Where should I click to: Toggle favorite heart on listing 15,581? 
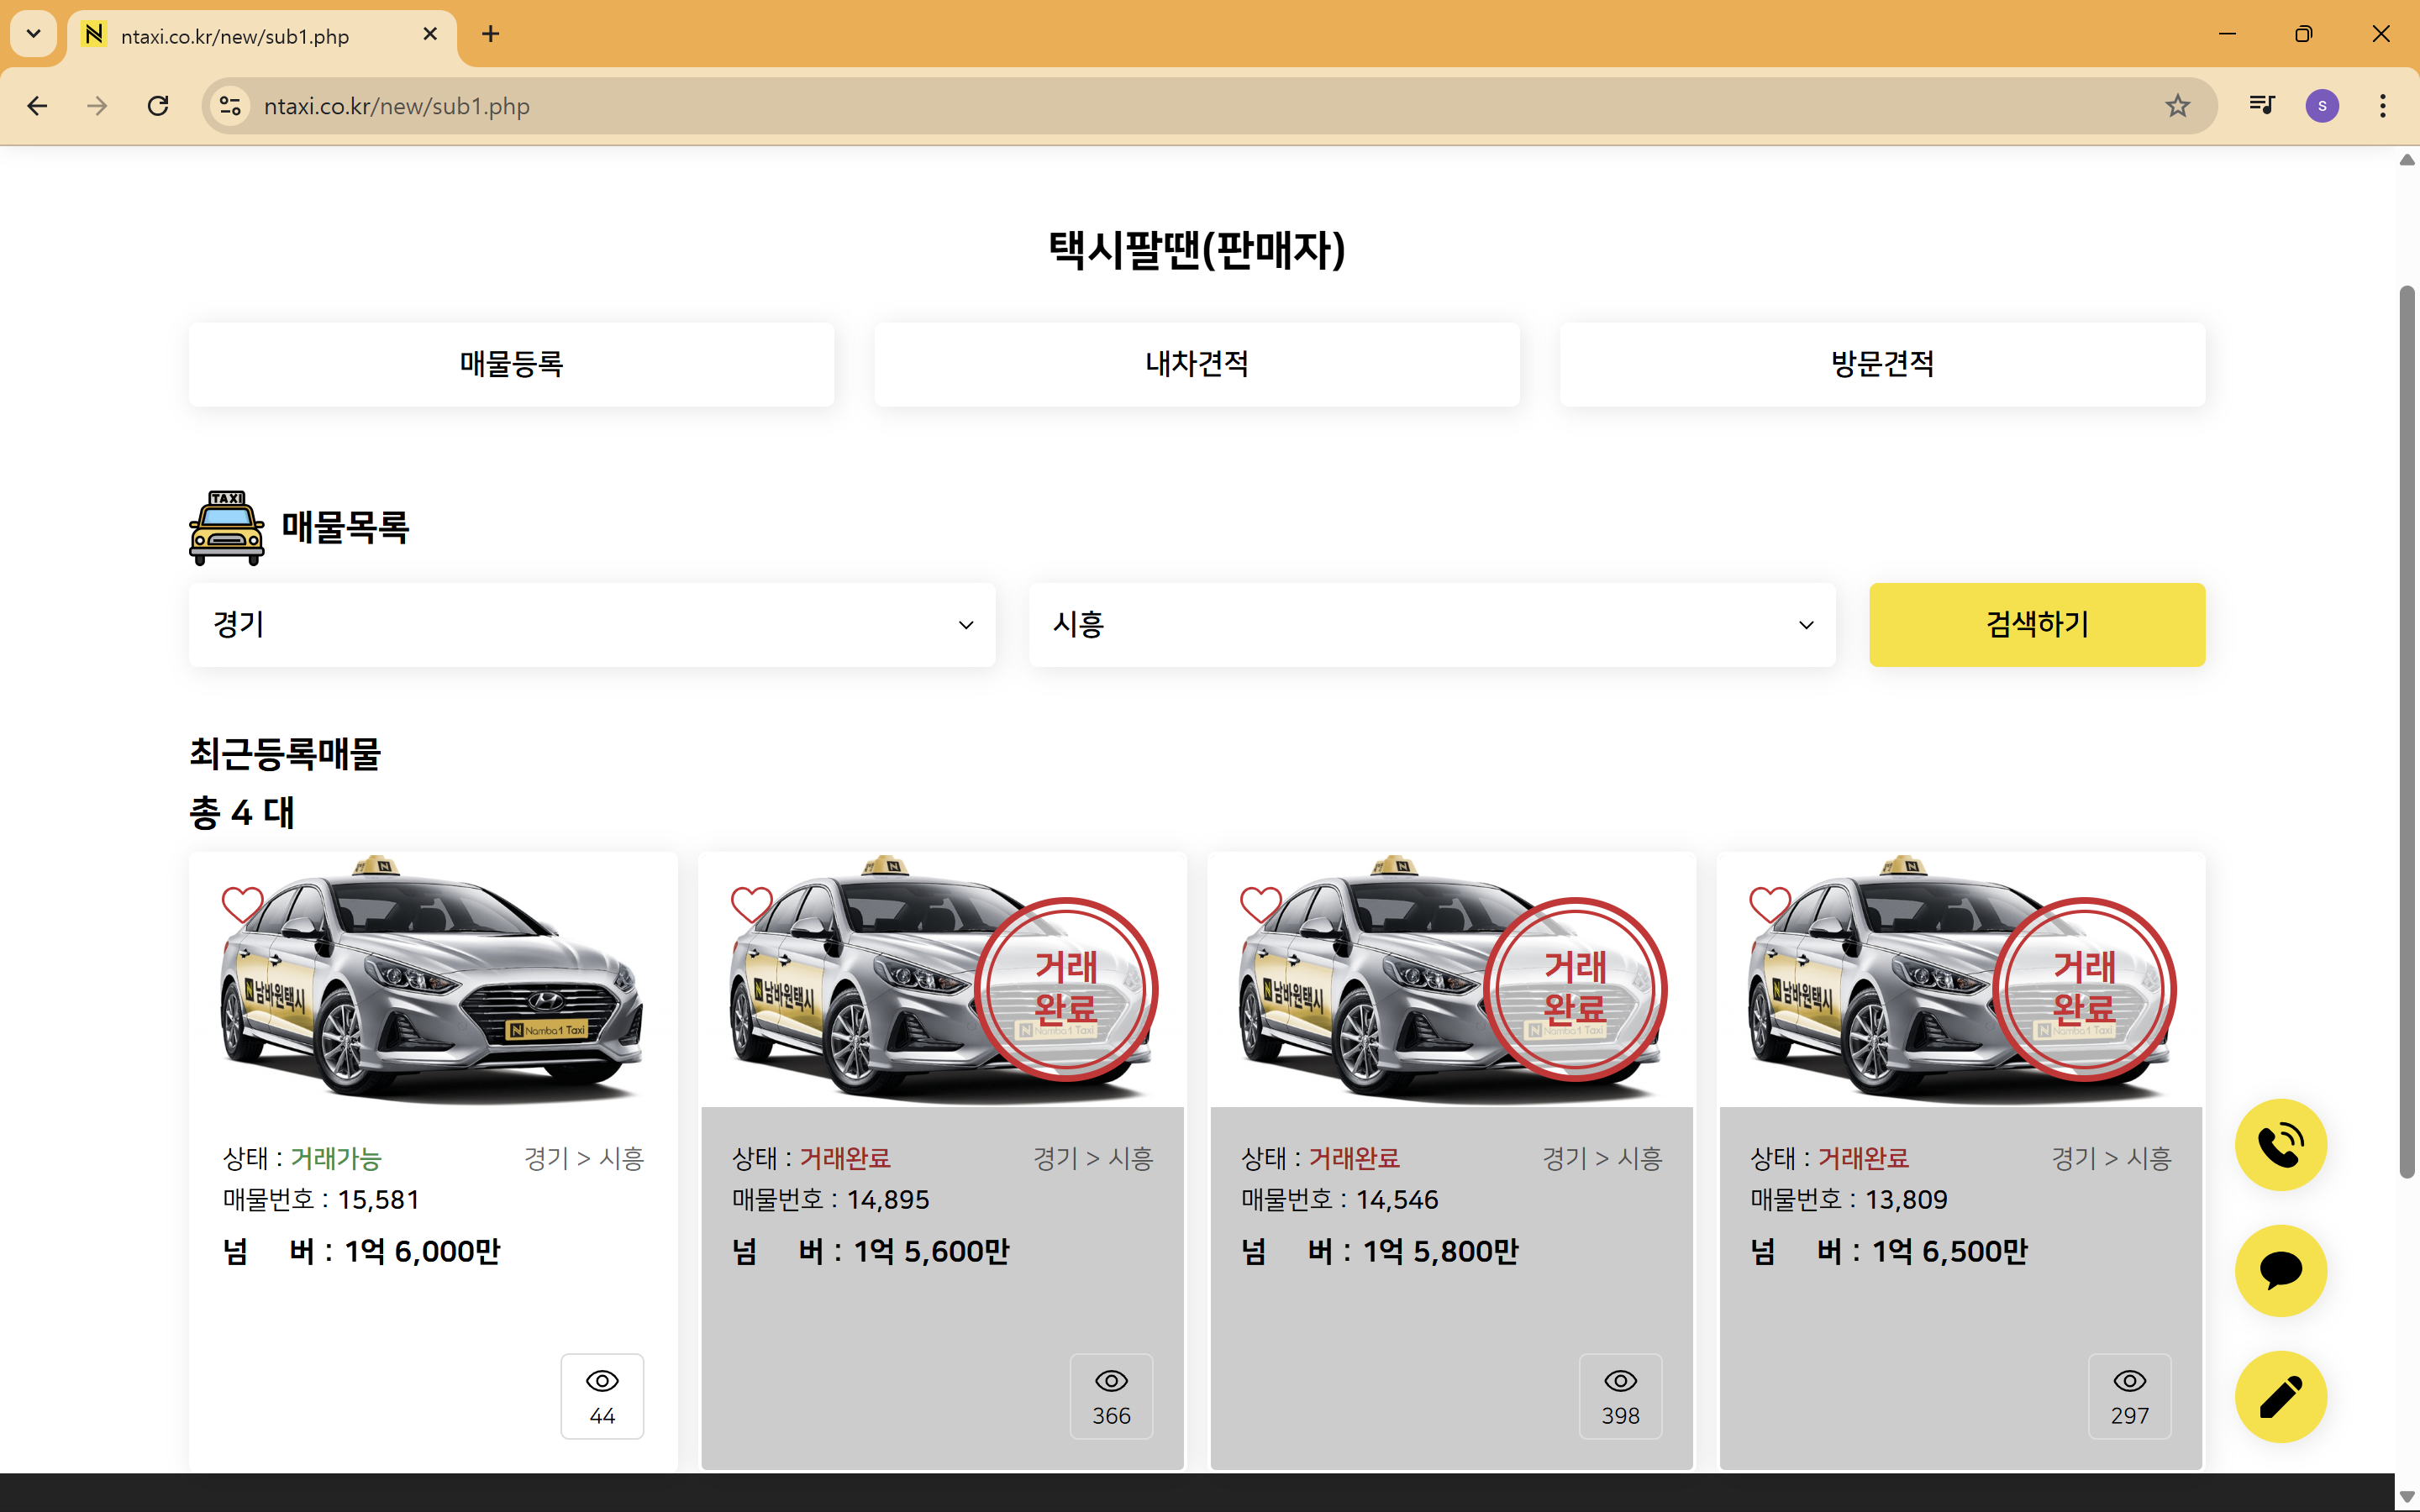click(242, 904)
